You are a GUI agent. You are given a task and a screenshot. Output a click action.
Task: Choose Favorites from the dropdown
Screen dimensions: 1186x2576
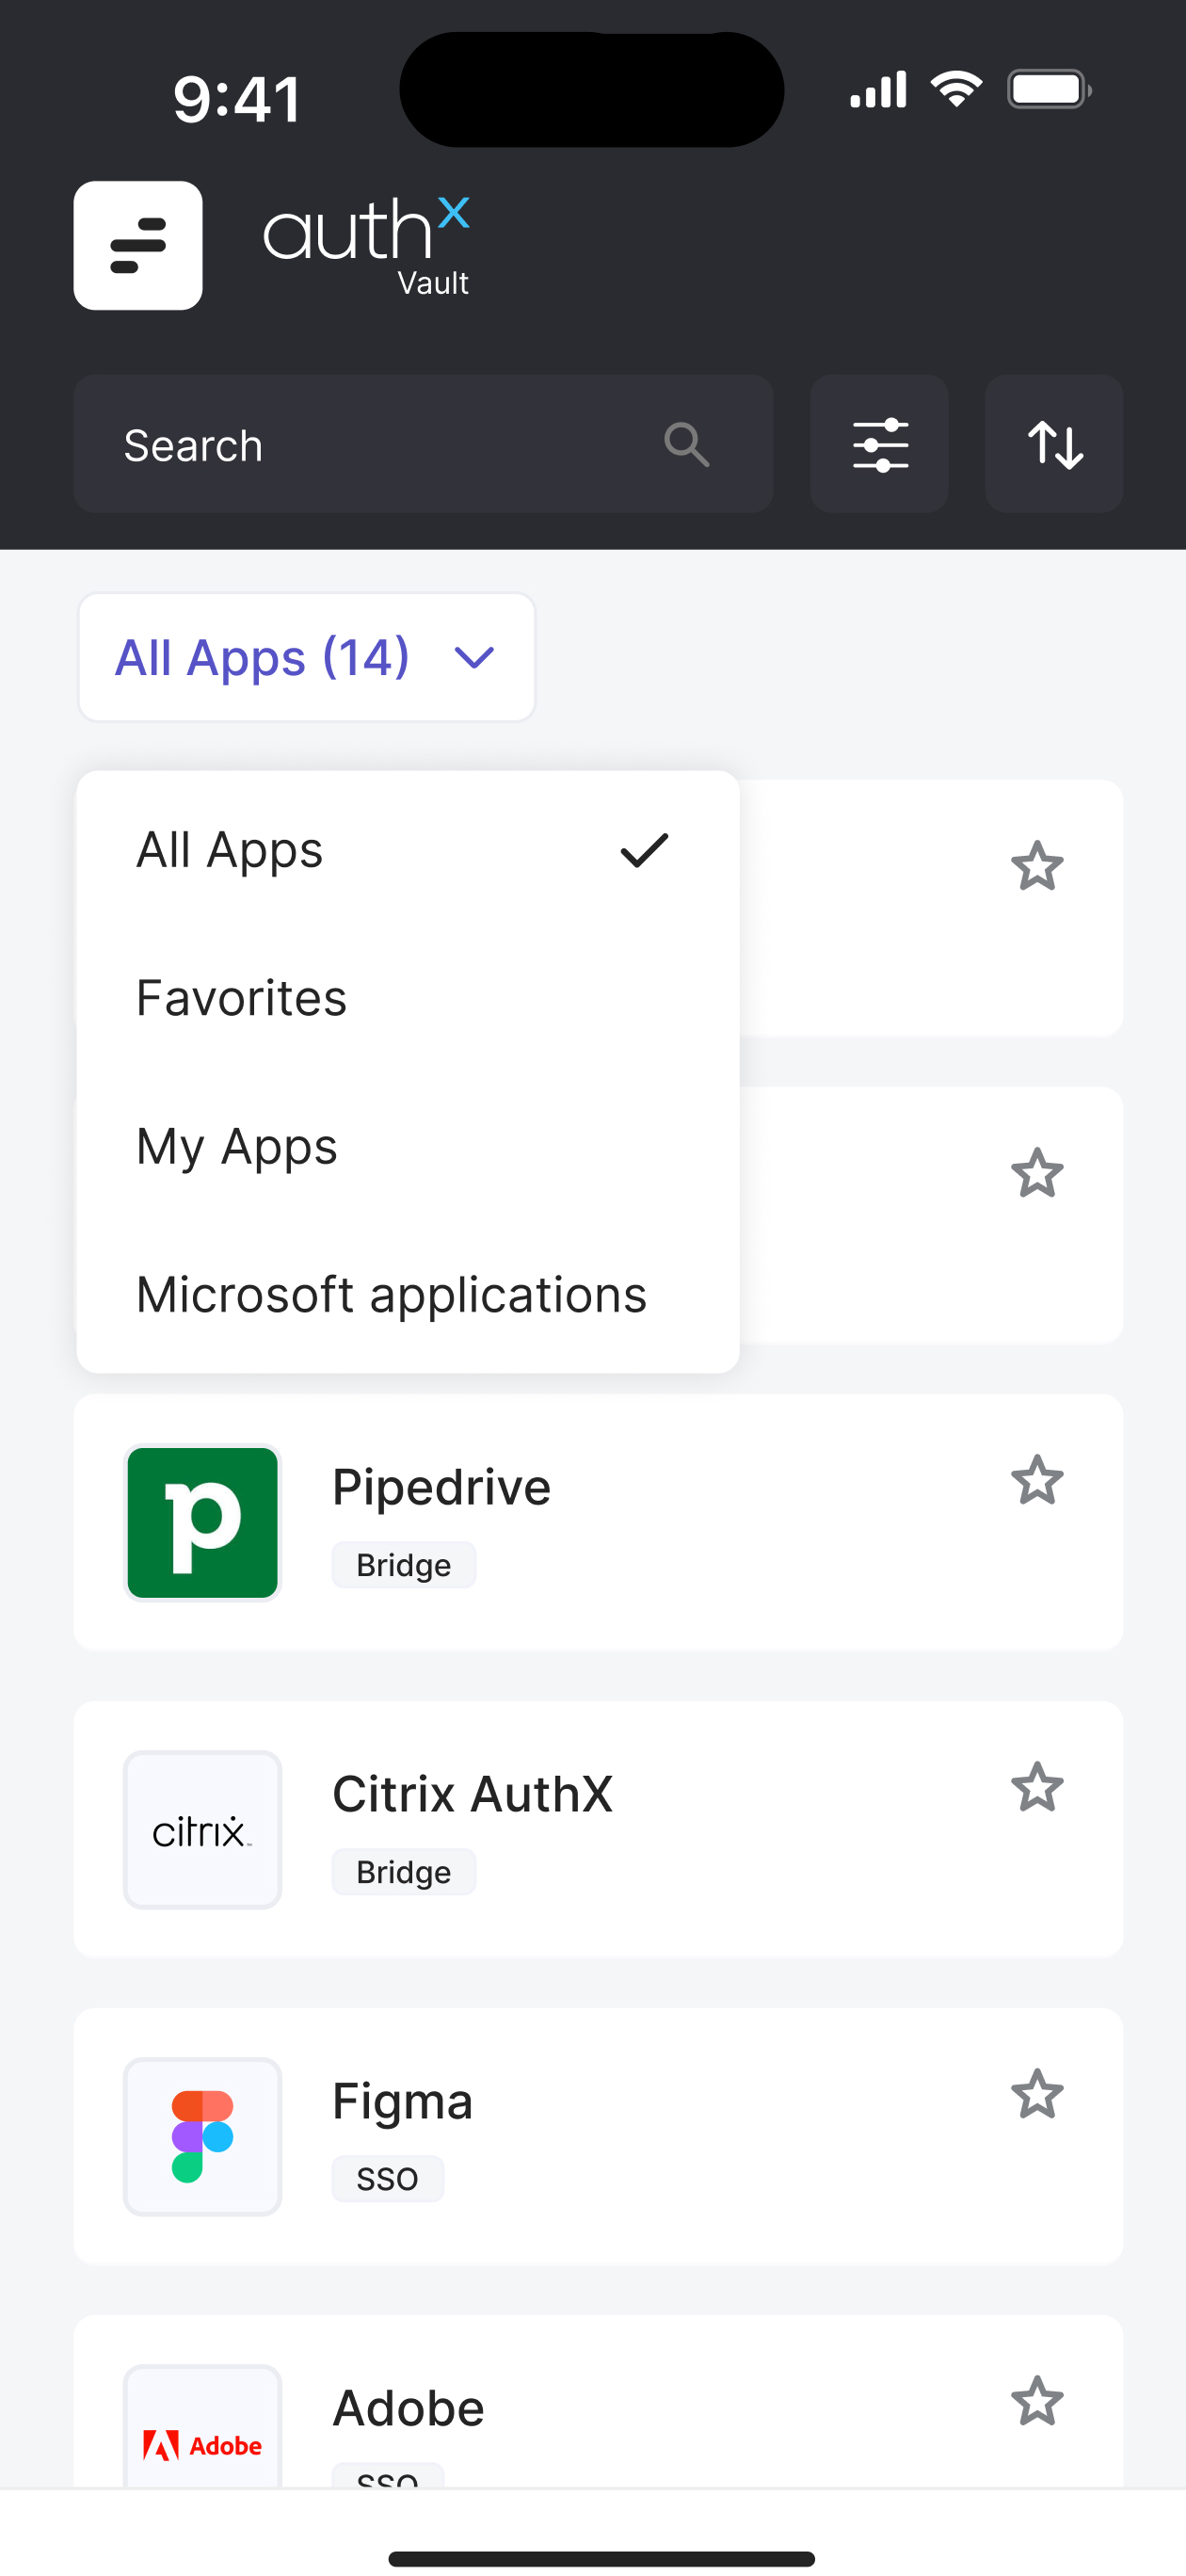(408, 998)
